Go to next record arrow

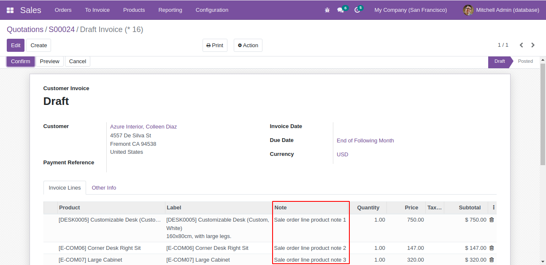533,45
